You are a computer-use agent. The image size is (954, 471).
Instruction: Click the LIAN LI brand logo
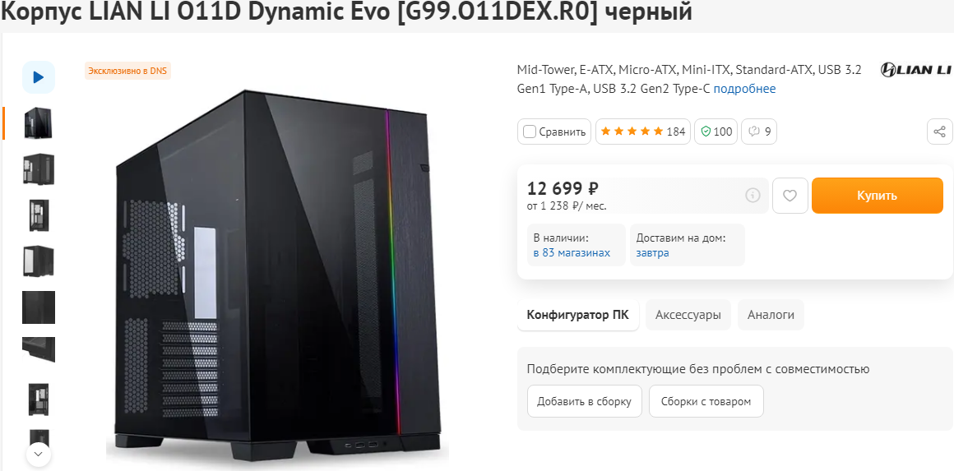[915, 70]
